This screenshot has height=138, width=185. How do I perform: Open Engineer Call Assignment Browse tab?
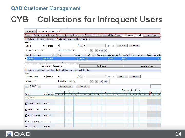(x=40, y=35)
